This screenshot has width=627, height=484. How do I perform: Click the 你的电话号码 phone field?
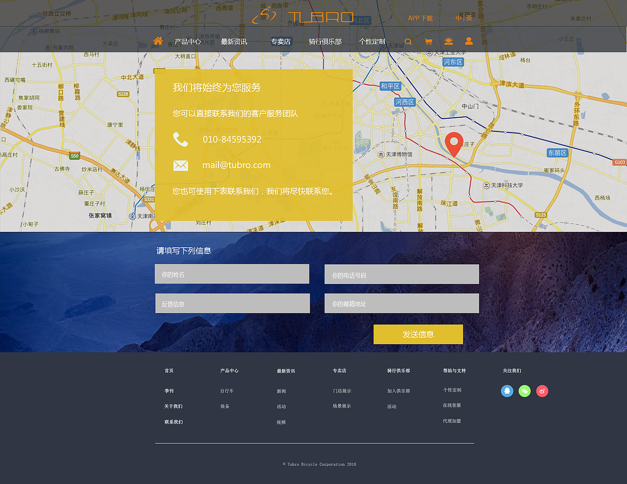tap(402, 274)
